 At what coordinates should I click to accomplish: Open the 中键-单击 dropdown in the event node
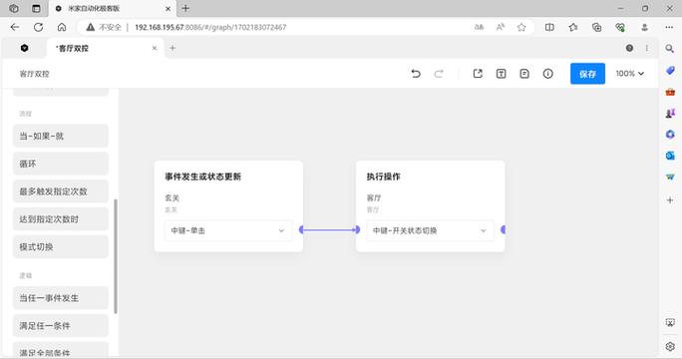tap(228, 230)
